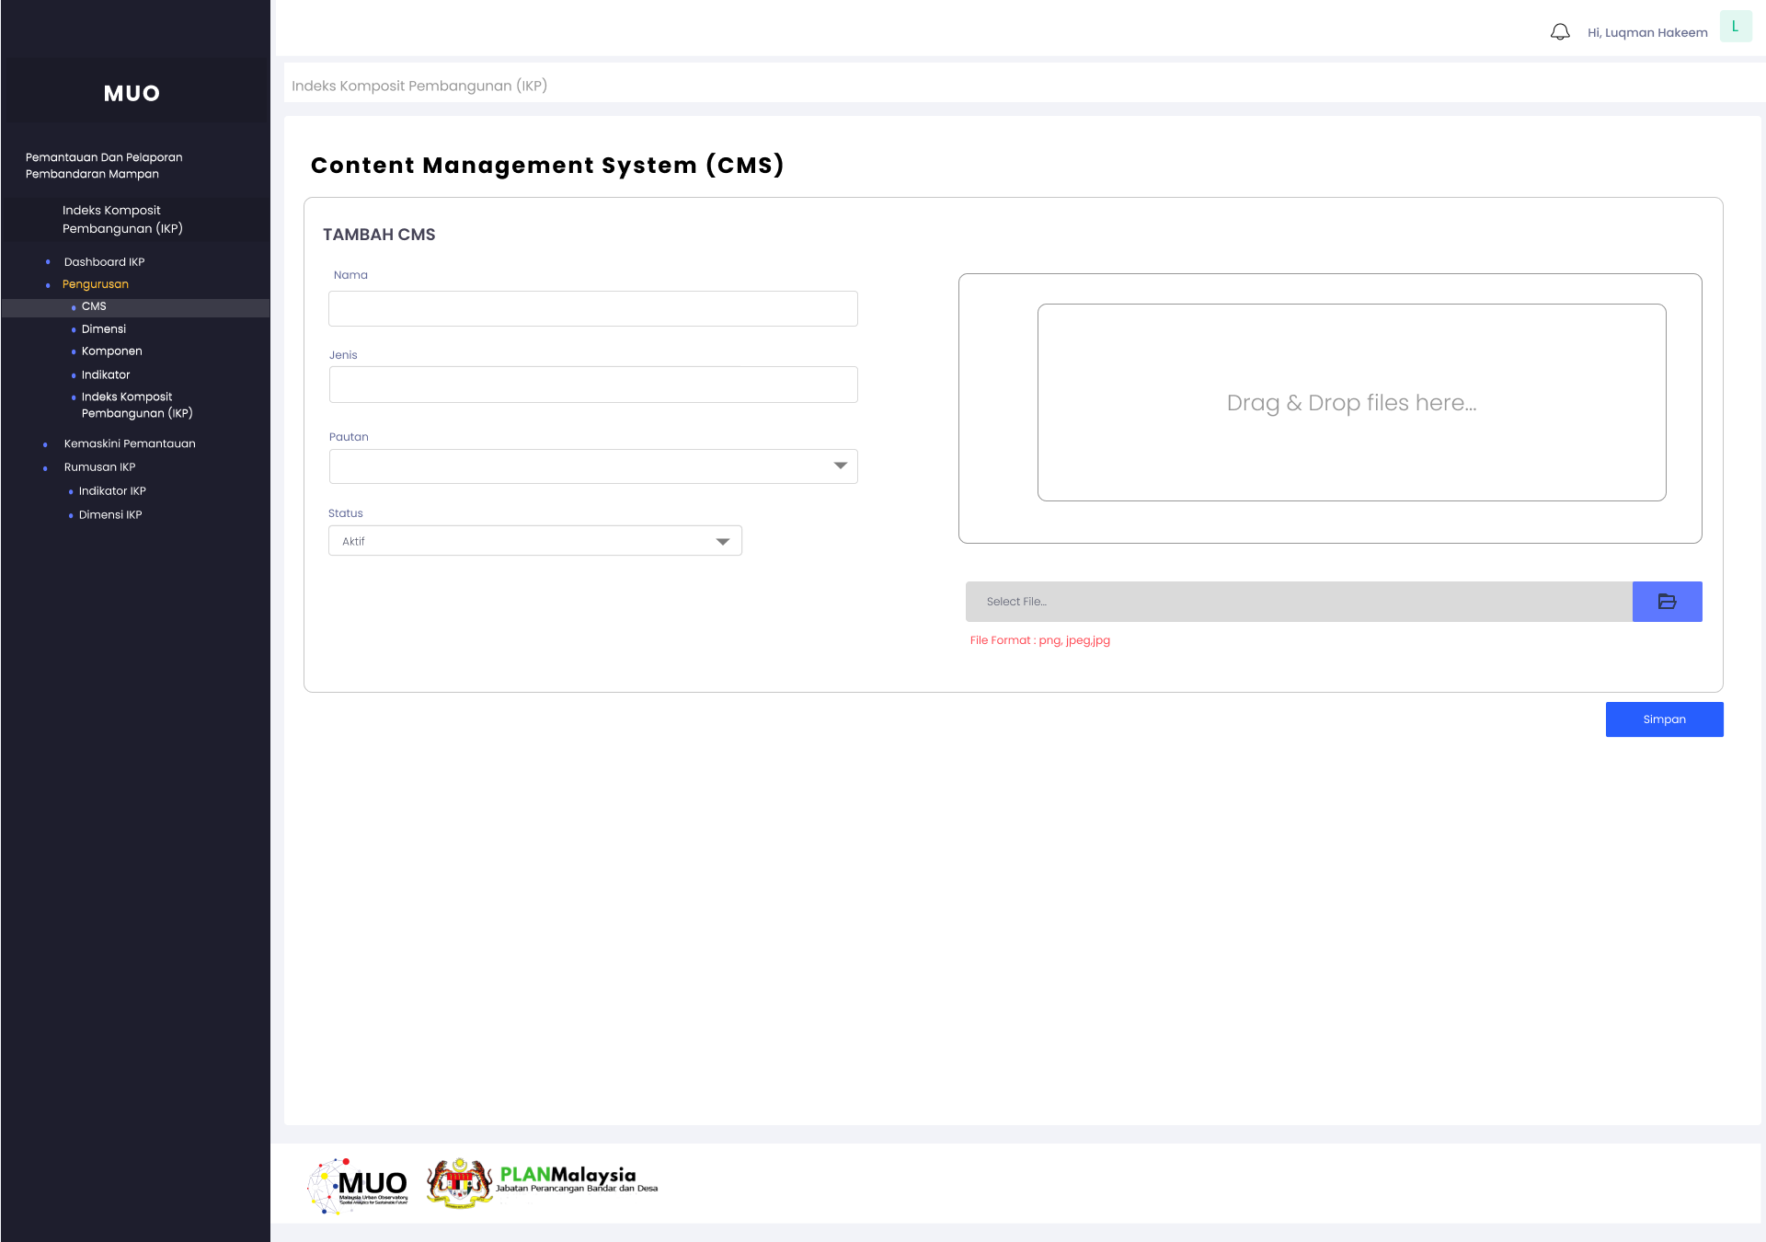This screenshot has width=1766, height=1242.
Task: Click the Drag & Drop files area
Action: pyautogui.click(x=1351, y=403)
